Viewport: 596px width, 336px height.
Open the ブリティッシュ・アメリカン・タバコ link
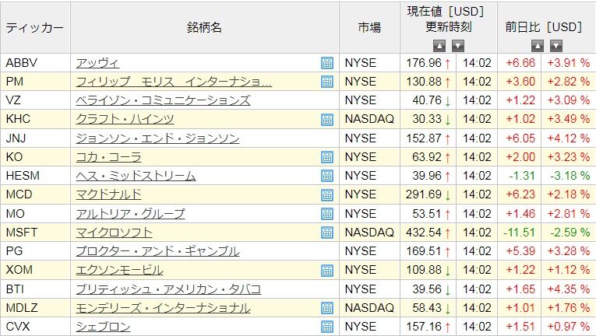[x=168, y=289]
